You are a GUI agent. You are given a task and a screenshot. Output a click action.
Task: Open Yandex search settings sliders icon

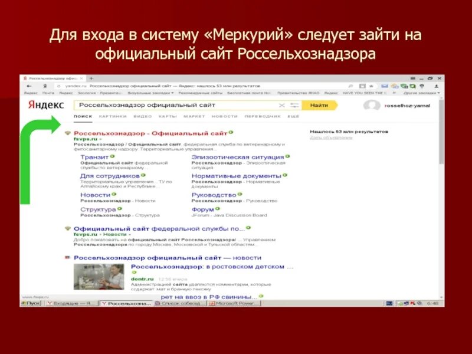point(294,106)
